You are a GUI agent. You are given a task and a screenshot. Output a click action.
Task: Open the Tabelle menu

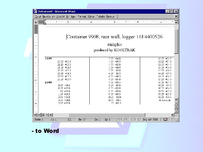(101, 17)
